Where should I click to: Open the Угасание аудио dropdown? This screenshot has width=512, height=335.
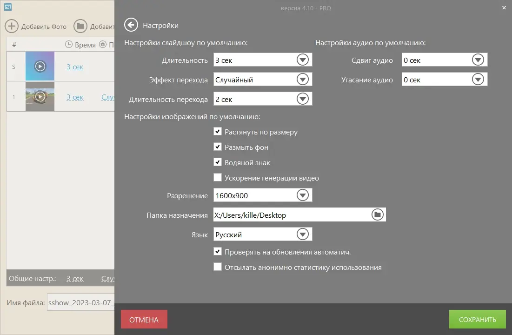[445, 80]
